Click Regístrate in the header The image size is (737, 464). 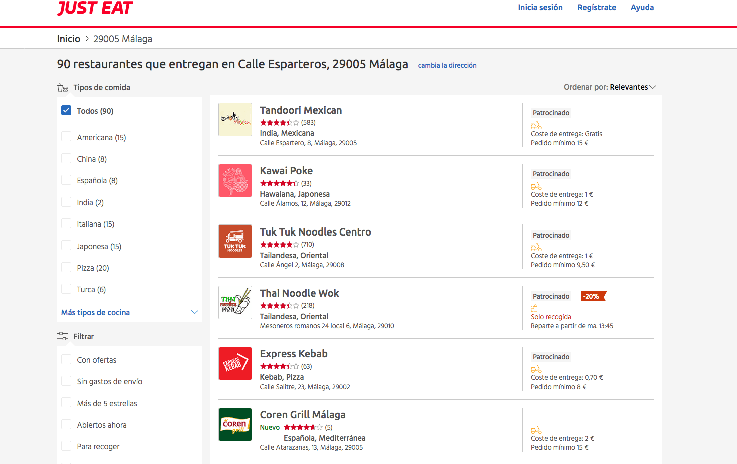[597, 8]
